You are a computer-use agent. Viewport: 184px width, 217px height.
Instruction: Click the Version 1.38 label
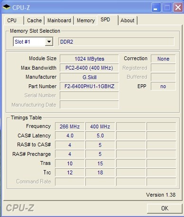point(161,195)
